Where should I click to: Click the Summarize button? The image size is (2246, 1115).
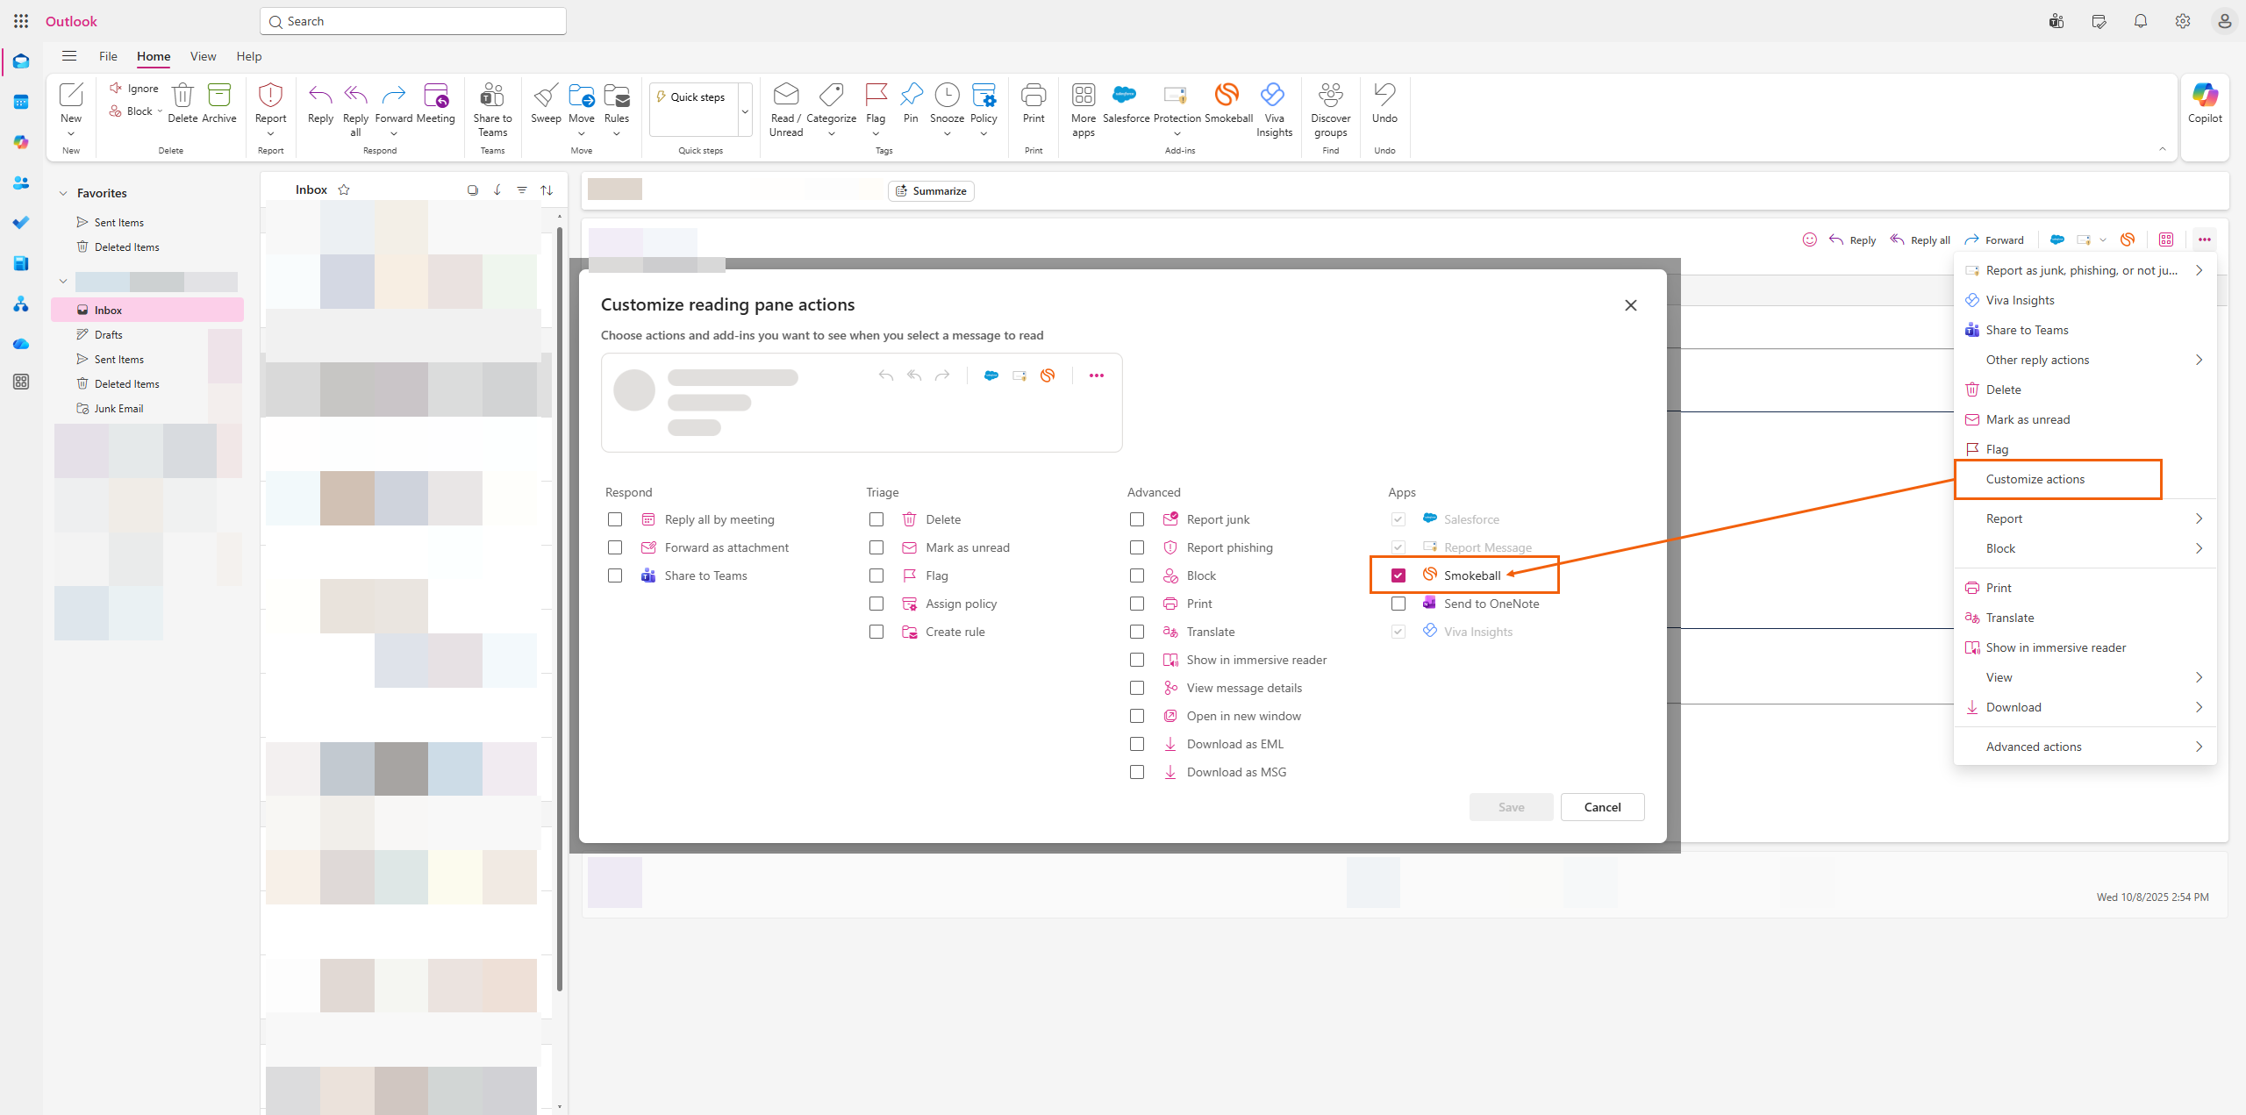pos(931,191)
